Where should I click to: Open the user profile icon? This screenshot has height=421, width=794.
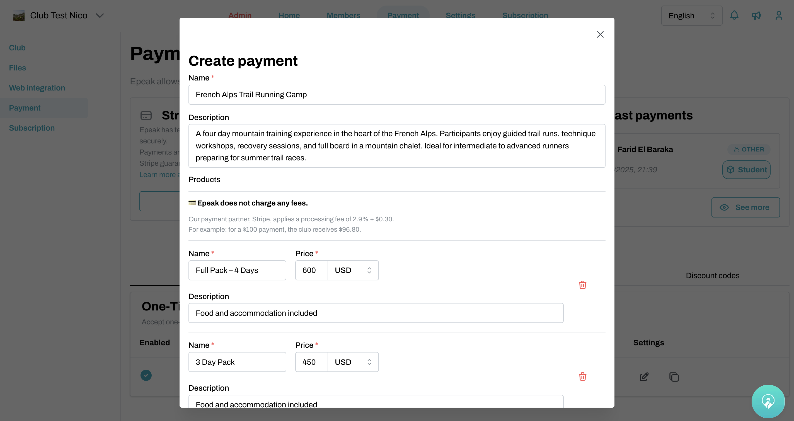pos(779,15)
